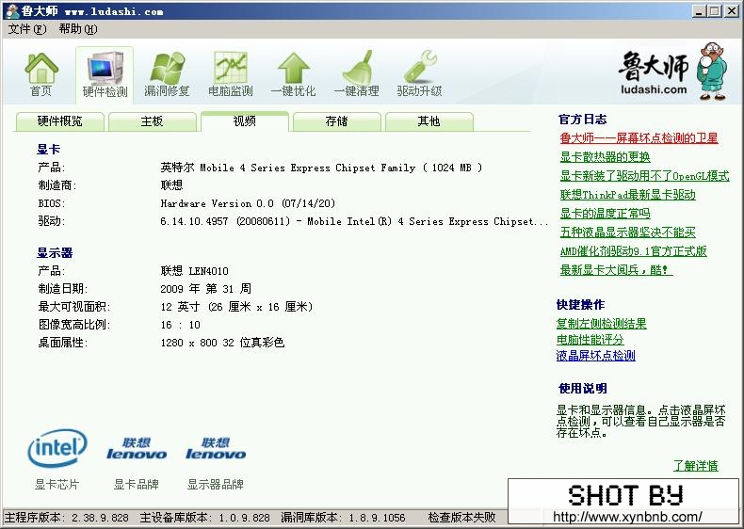This screenshot has height=529, width=744.
Task: Open the 最新显卡大阅兵，酷! link
Action: click(616, 270)
